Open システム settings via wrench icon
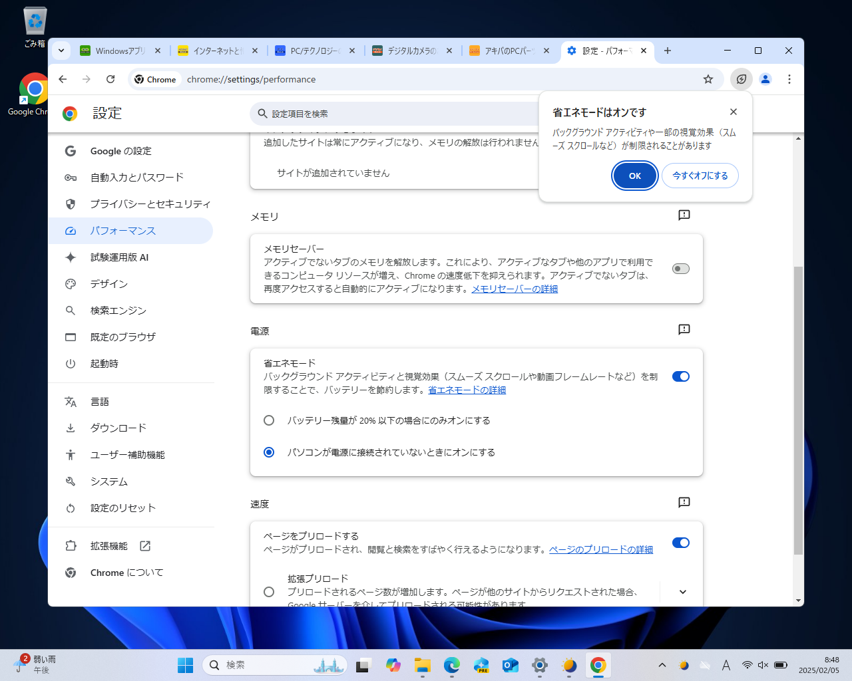 pyautogui.click(x=71, y=481)
